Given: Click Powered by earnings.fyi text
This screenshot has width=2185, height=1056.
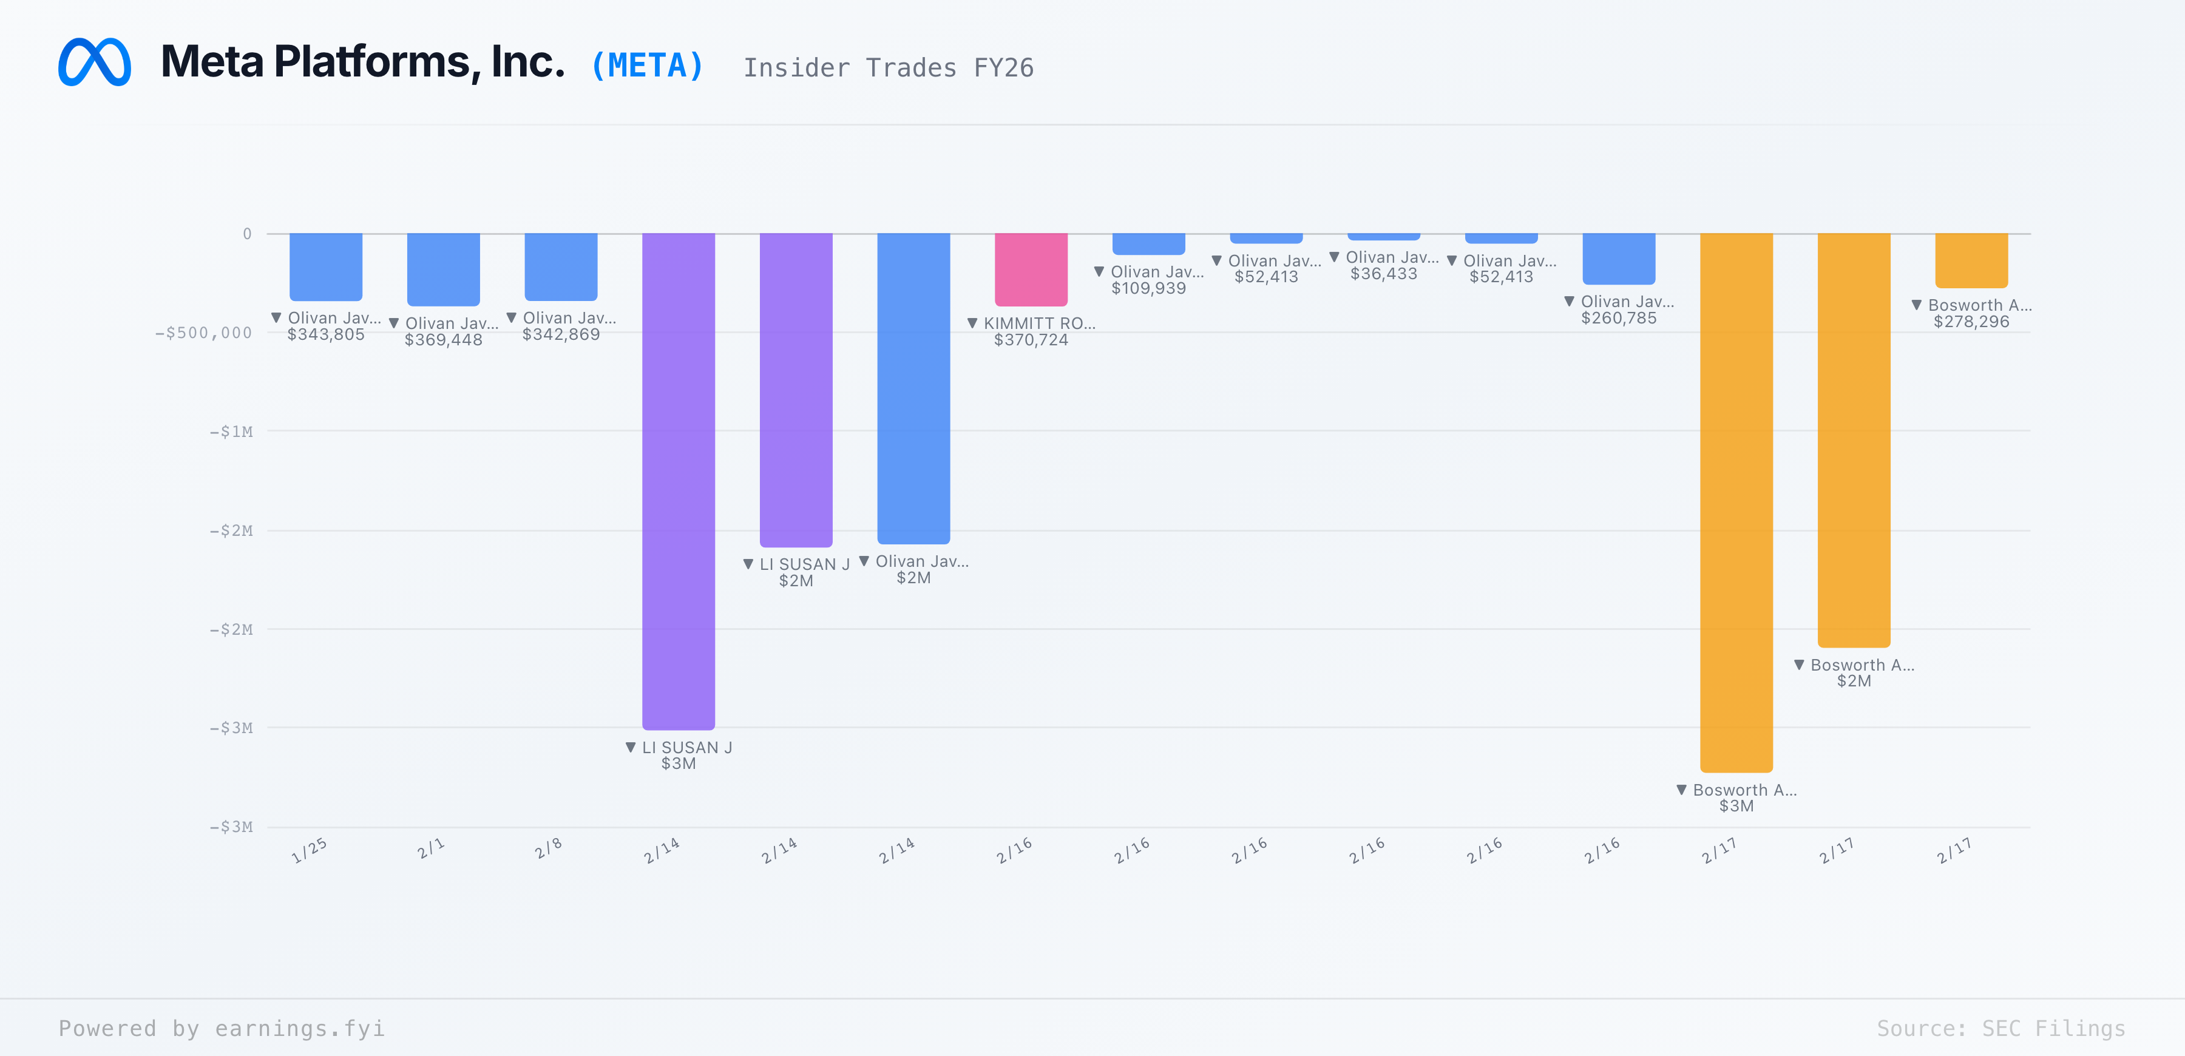Looking at the screenshot, I should coord(222,1028).
